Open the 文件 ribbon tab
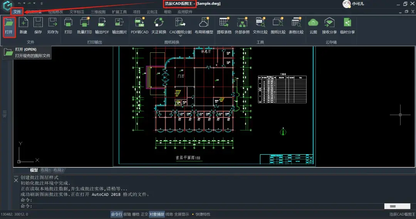Screen dimensions: 416x219 point(17,12)
